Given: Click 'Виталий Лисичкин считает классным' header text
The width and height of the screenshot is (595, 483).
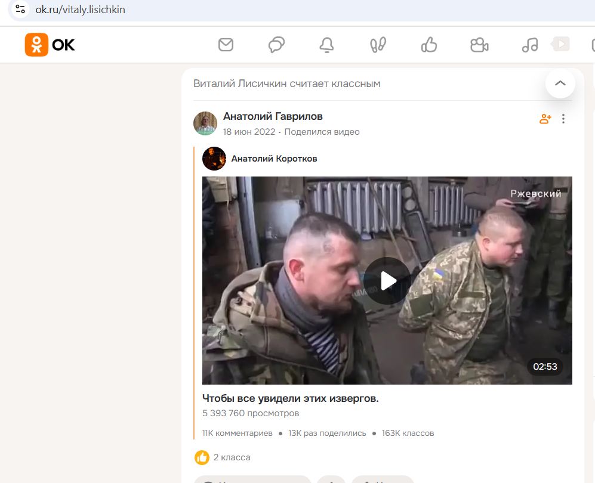Looking at the screenshot, I should pos(287,83).
